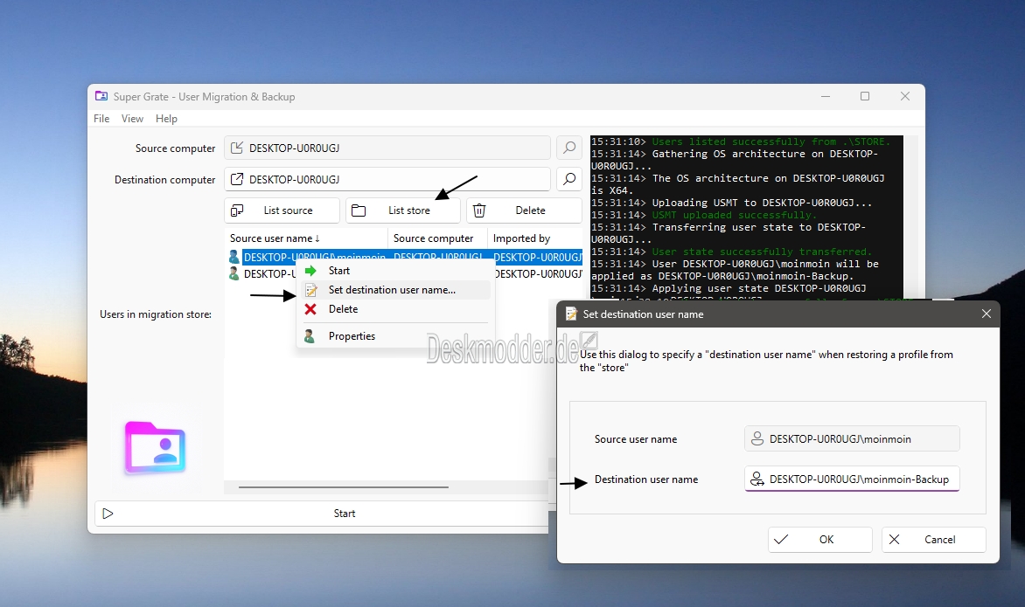Click the Source computer column header
Image resolution: width=1025 pixels, height=607 pixels.
pos(437,238)
